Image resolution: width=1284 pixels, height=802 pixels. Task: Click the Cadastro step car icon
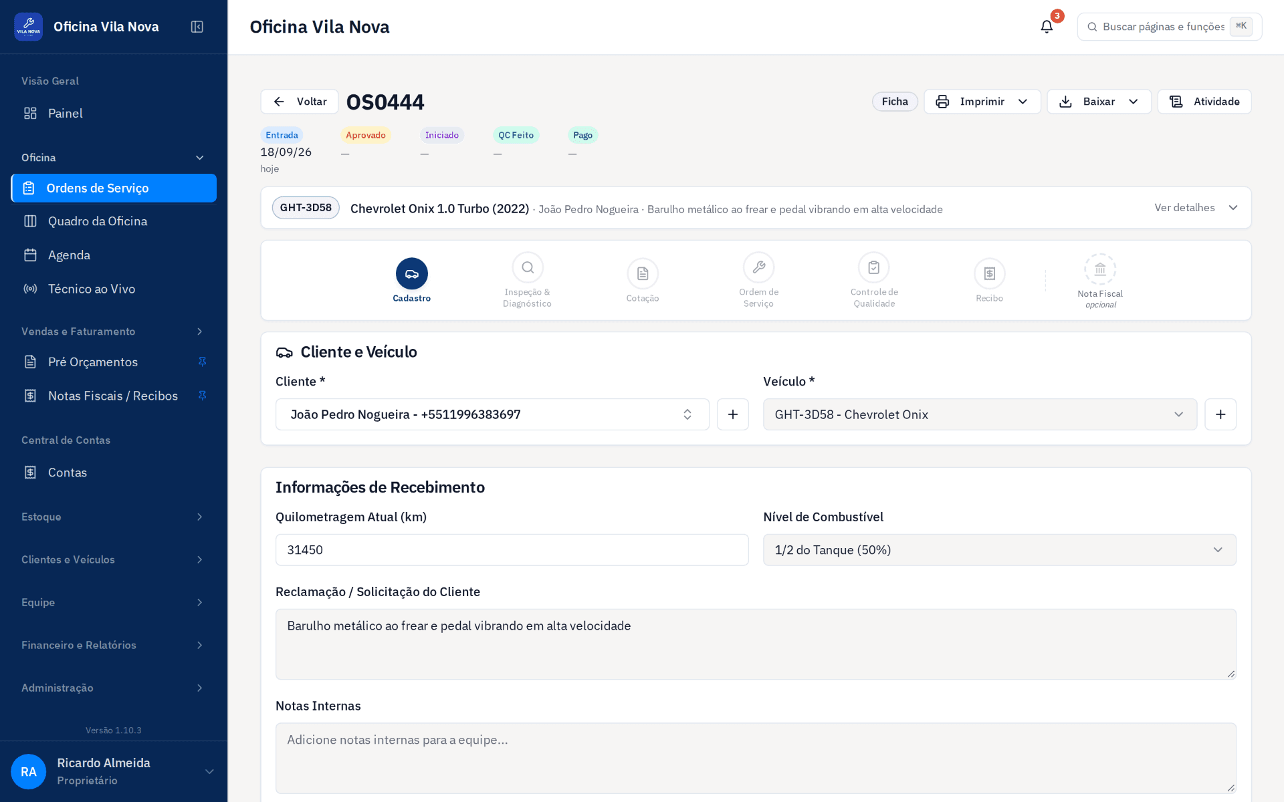(x=412, y=273)
